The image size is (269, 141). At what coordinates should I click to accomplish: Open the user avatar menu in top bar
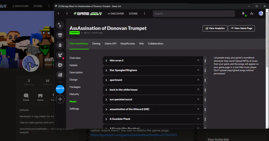(x=261, y=13)
